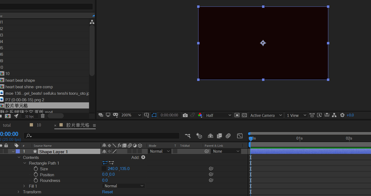Switch to the 10 timeline tab
This screenshot has height=196, width=371.
[x=39, y=125]
